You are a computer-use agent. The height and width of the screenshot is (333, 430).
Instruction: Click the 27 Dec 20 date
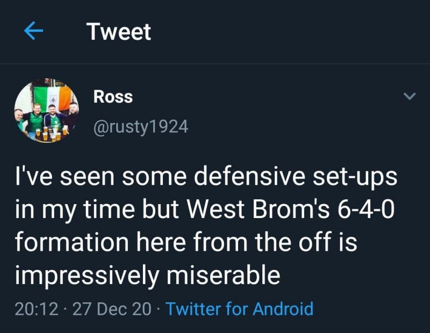[x=113, y=309]
